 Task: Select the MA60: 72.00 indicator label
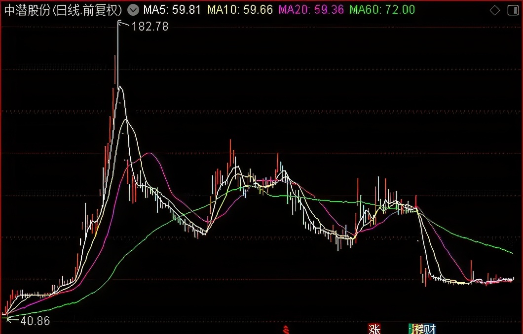(x=382, y=9)
